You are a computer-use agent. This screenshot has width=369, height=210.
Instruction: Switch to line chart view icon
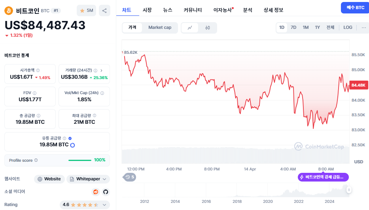tap(190, 28)
